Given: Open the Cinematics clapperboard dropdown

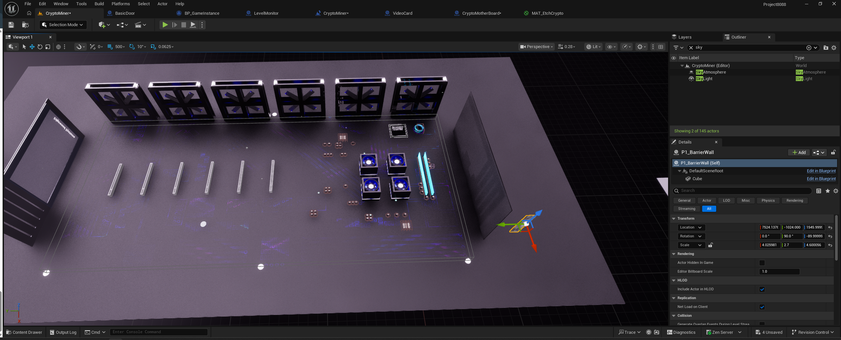Looking at the screenshot, I should (x=140, y=25).
